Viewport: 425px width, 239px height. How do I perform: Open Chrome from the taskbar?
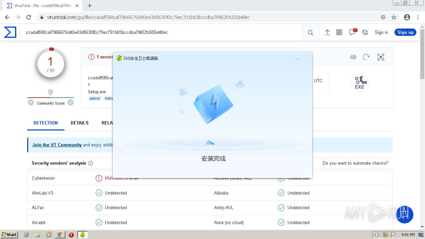60,234
